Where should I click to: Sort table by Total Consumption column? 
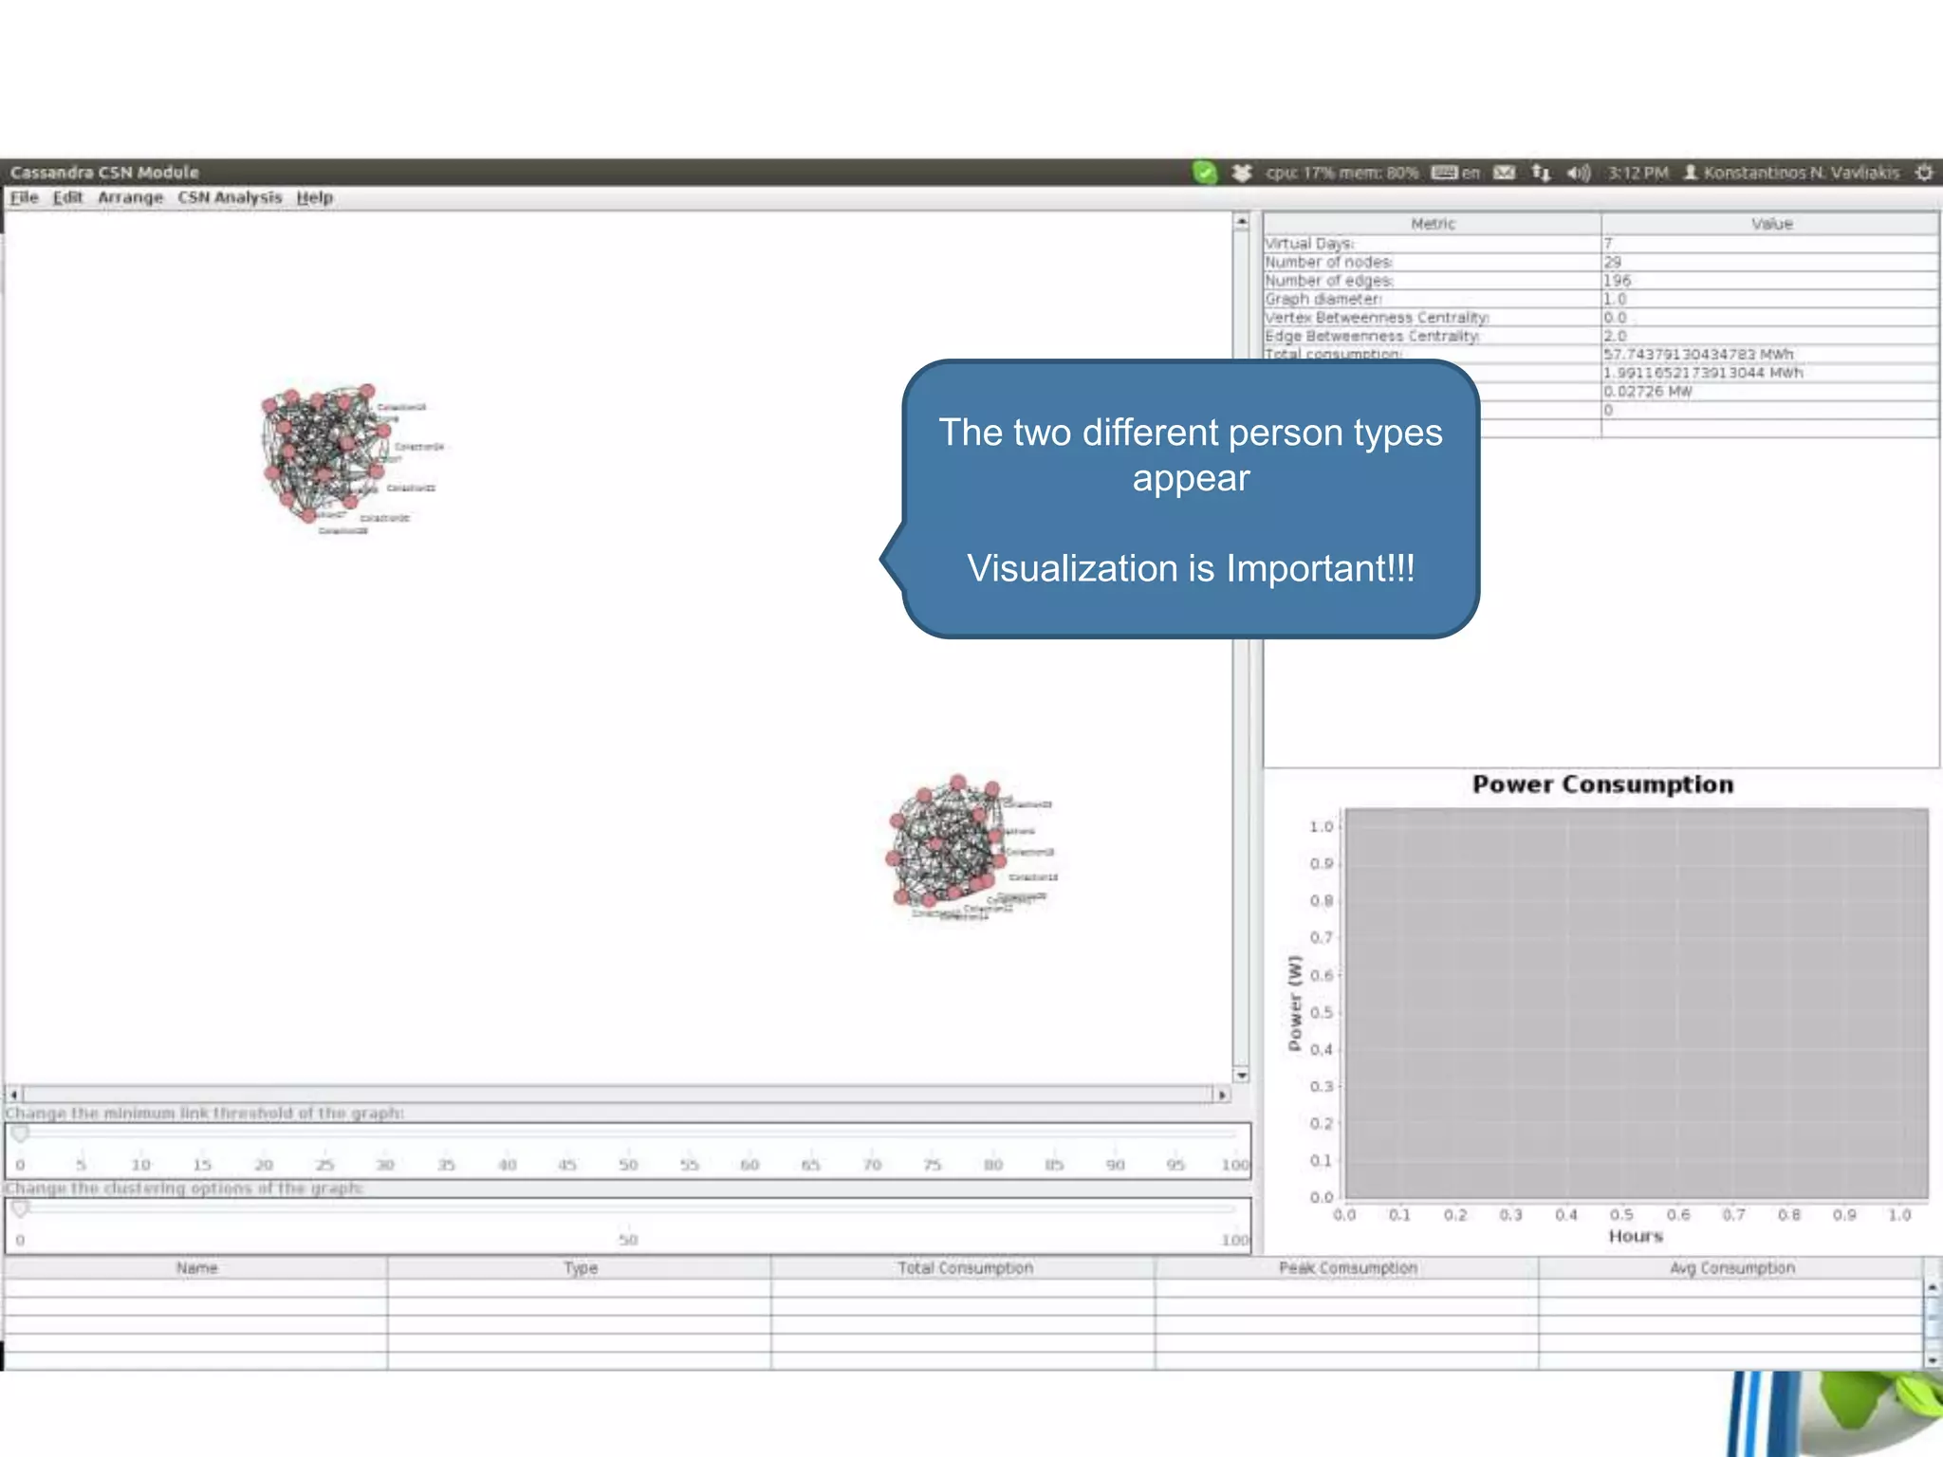click(x=964, y=1268)
